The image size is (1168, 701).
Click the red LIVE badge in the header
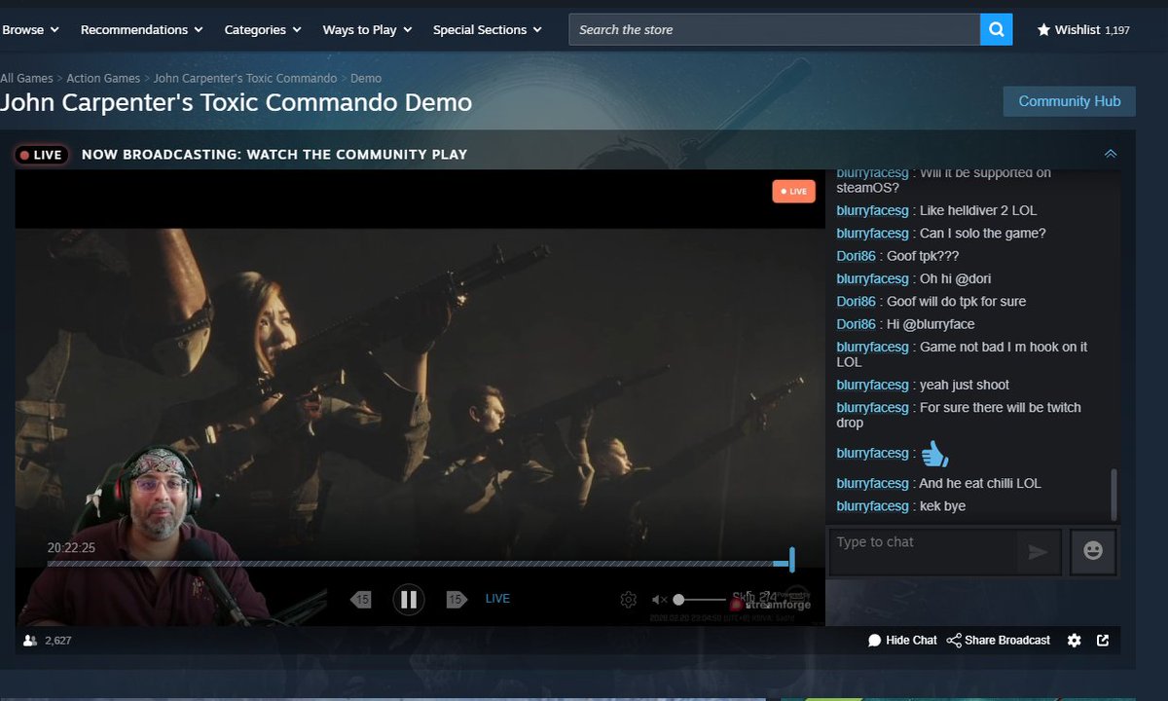pyautogui.click(x=40, y=155)
